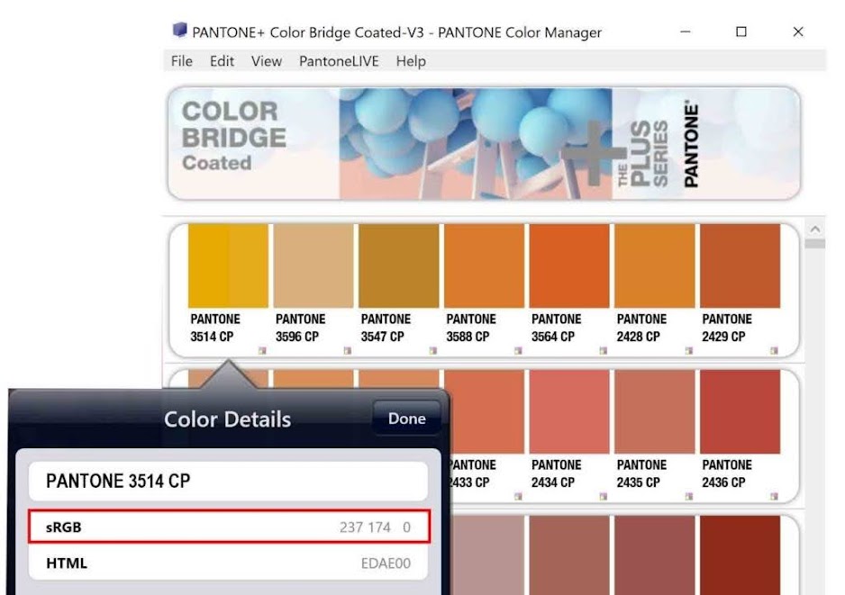Click the Color Bridge Coated banner

[484, 143]
